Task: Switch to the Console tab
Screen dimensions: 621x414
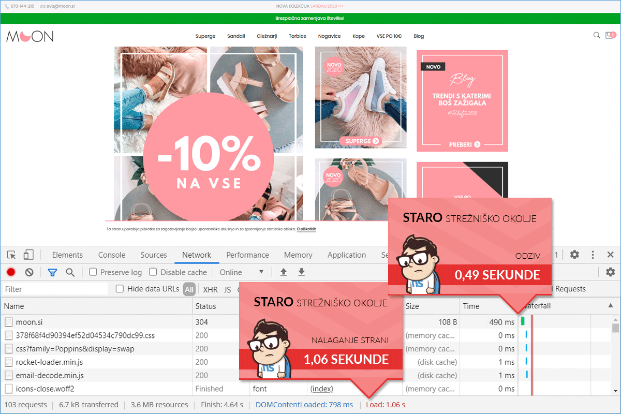Action: tap(112, 255)
